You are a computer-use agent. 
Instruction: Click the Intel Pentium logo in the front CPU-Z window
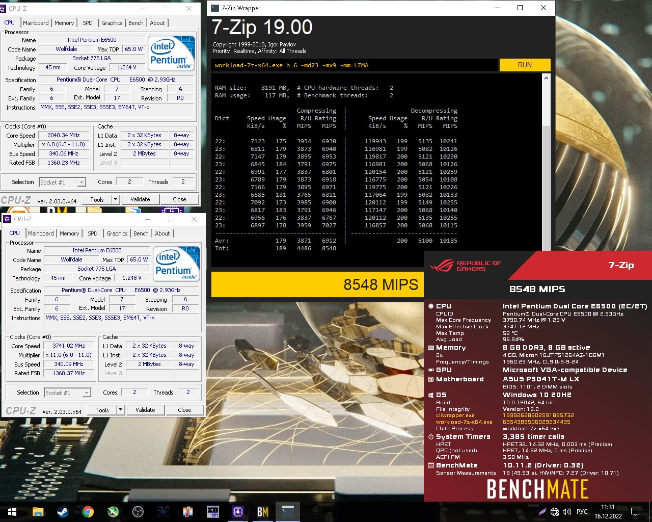click(176, 264)
